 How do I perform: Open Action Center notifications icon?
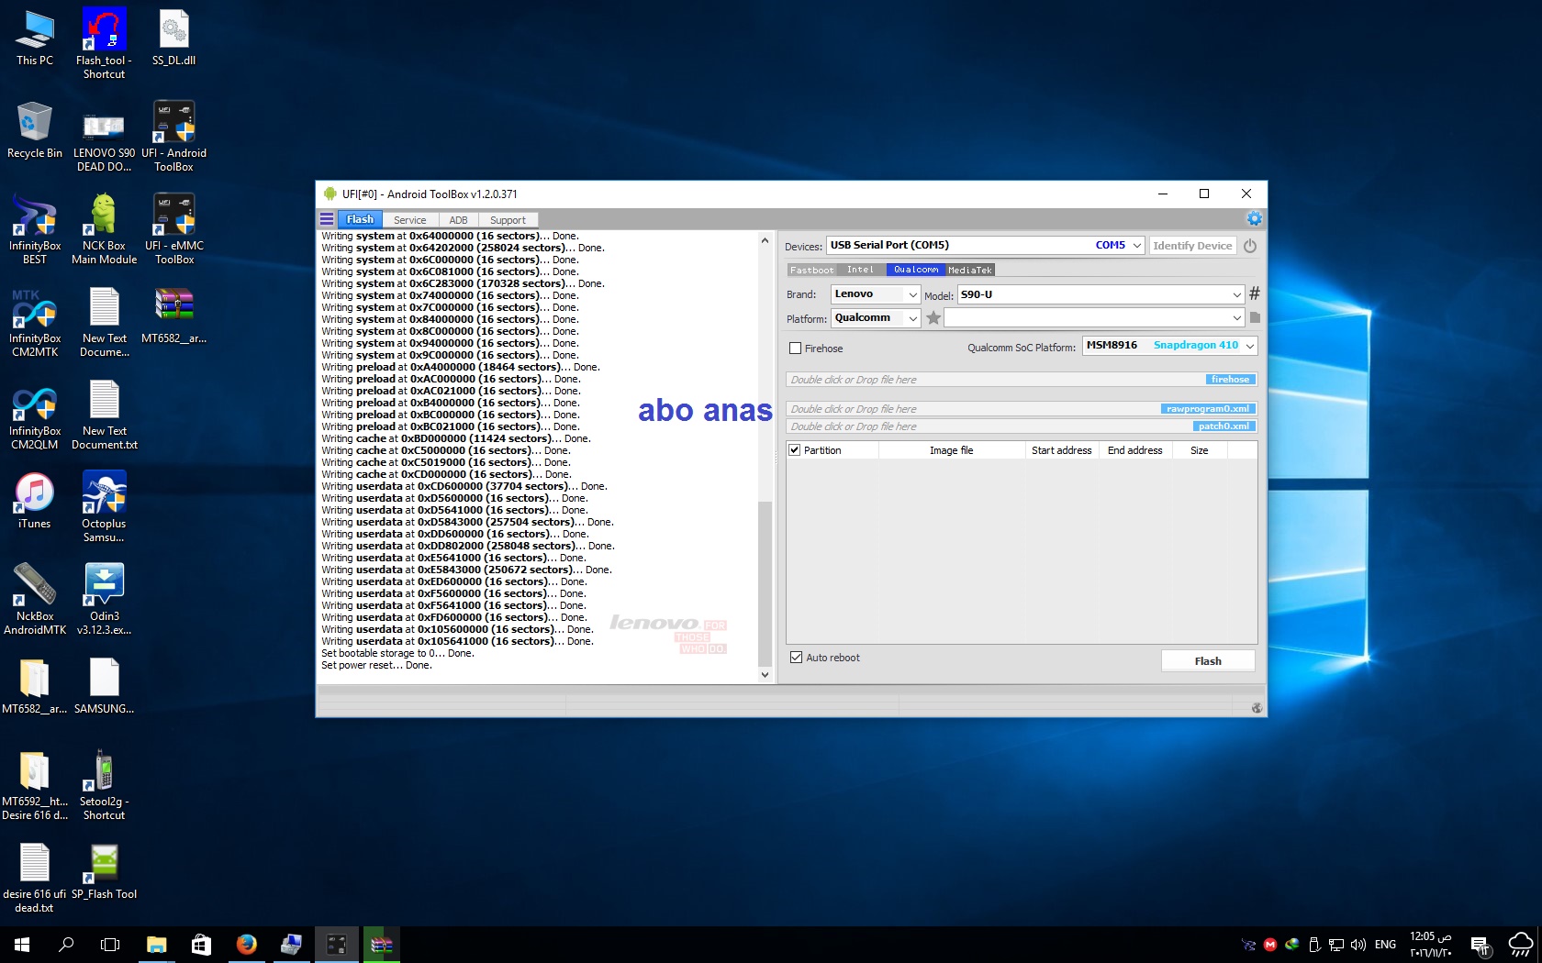tap(1479, 945)
